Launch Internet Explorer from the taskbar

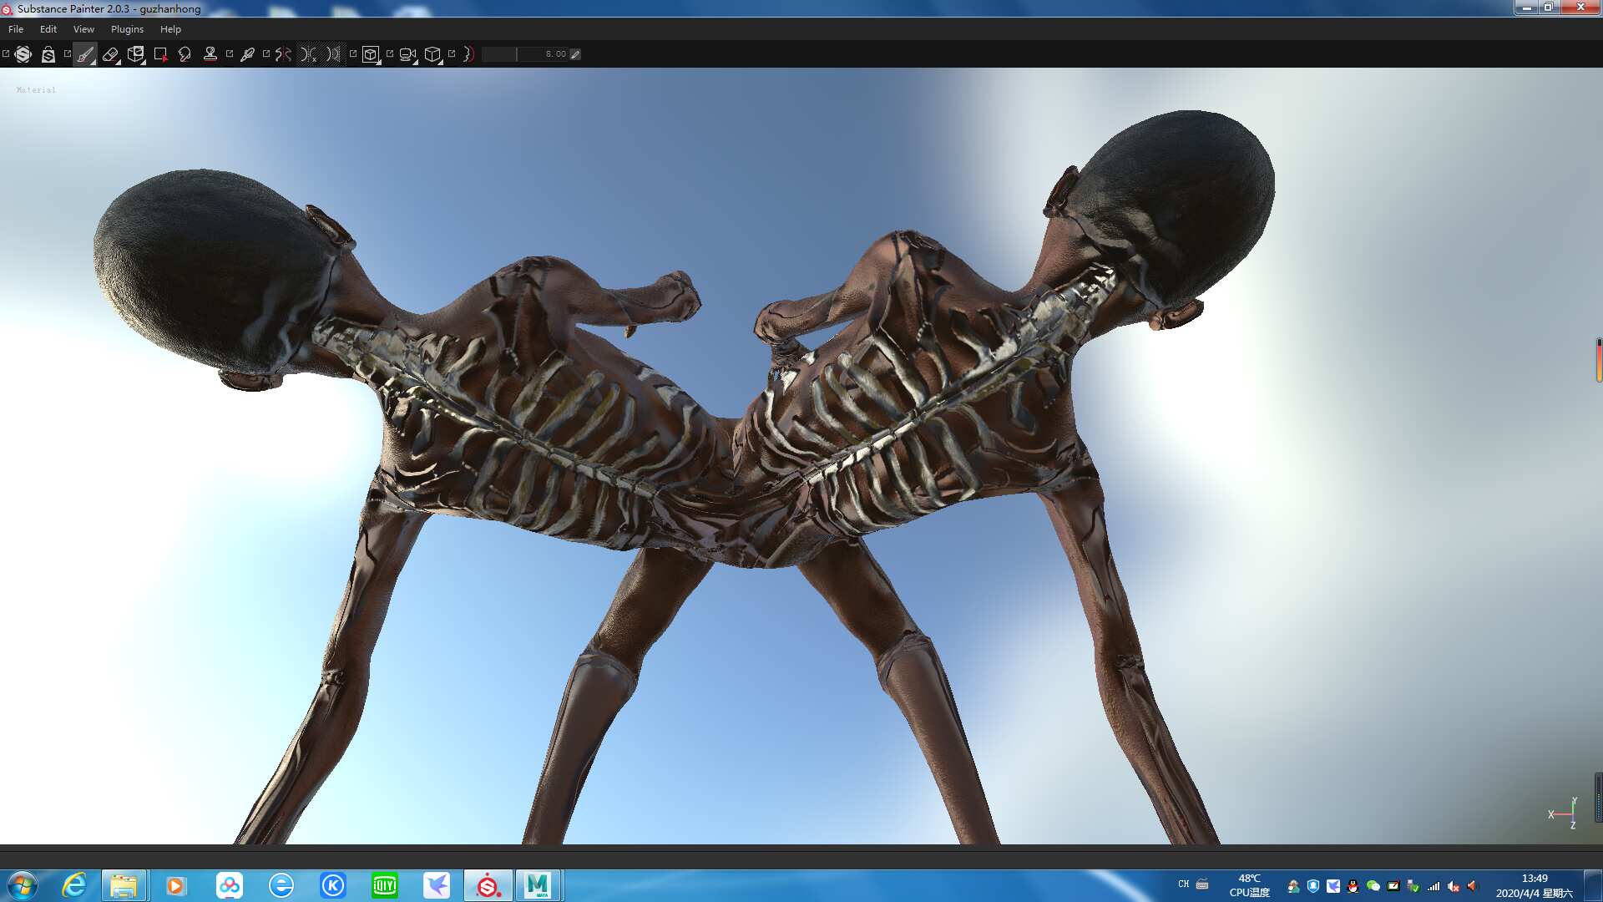74,885
